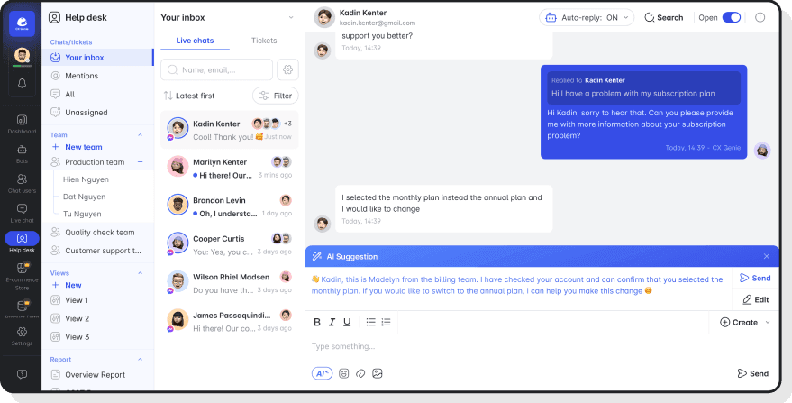This screenshot has width=792, height=403.
Task: Expand the Your inbox dropdown chevron
Action: 290,17
